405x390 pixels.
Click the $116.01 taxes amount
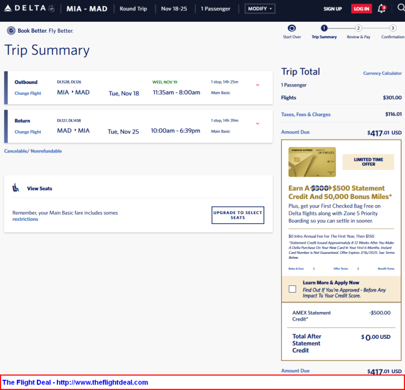click(x=394, y=114)
